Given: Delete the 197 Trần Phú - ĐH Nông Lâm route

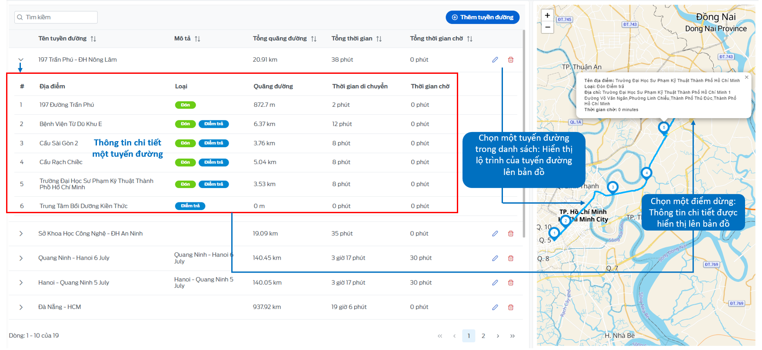Looking at the screenshot, I should tap(511, 59).
